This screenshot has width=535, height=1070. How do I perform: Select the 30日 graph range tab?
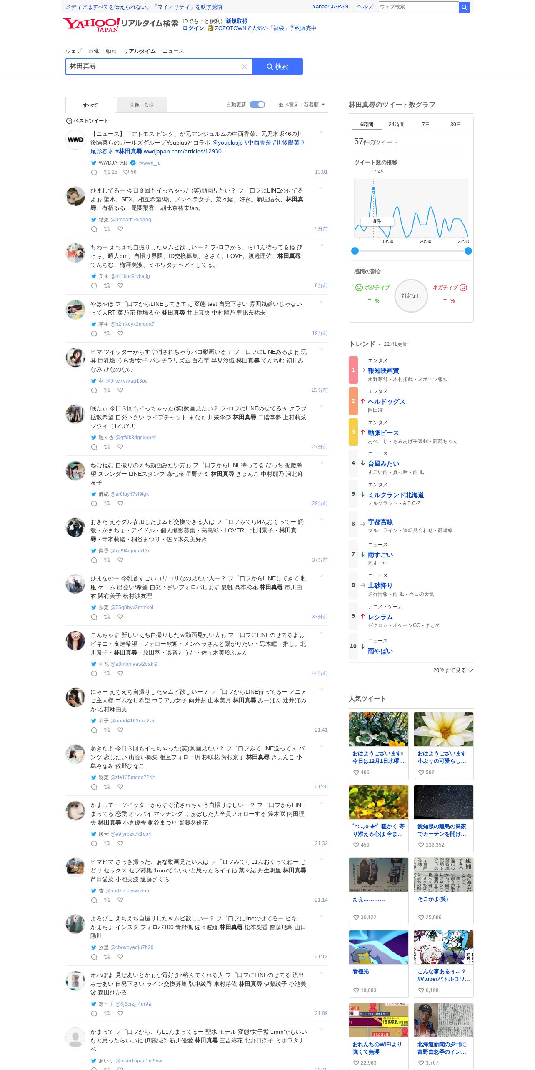(456, 125)
